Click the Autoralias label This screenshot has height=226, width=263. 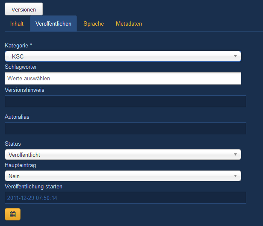click(17, 116)
